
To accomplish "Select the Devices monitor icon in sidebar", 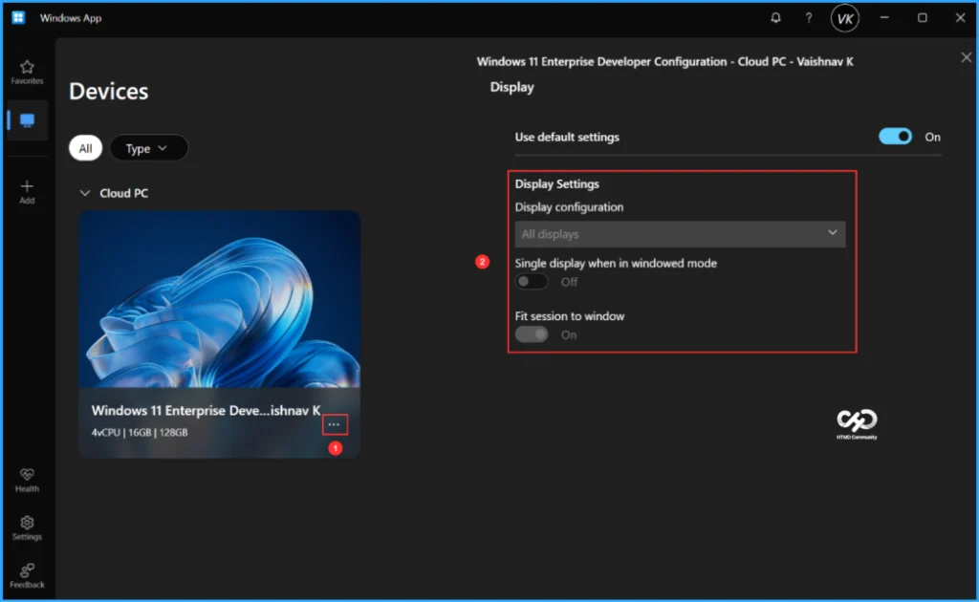I will (27, 119).
